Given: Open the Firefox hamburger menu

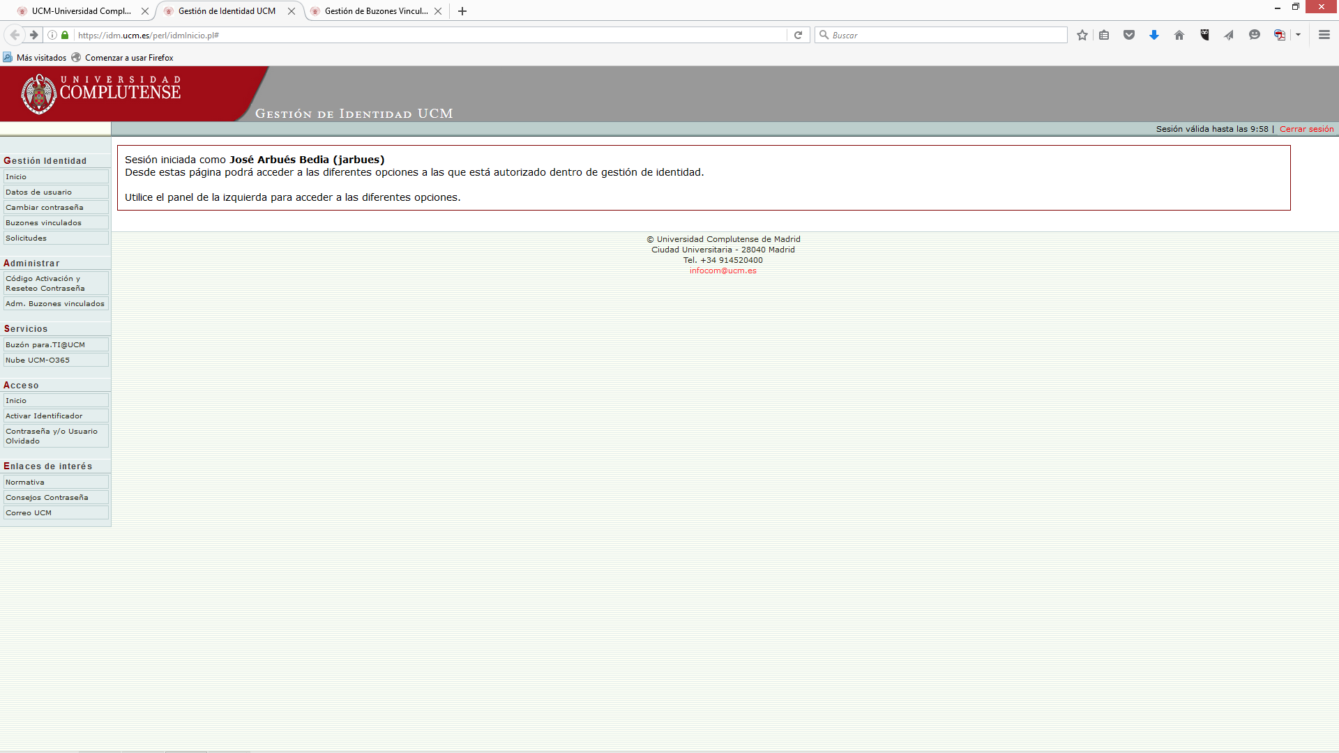Looking at the screenshot, I should tap(1324, 35).
